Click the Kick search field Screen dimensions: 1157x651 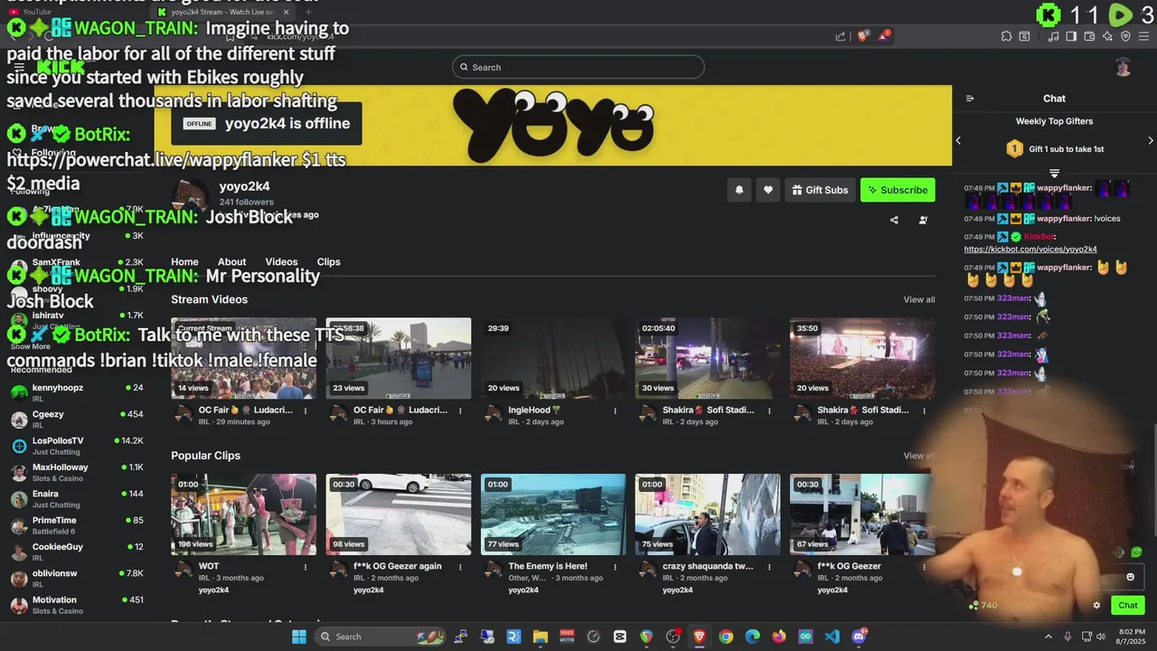click(578, 67)
